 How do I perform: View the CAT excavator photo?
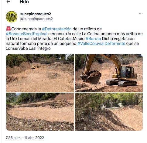point(109,73)
